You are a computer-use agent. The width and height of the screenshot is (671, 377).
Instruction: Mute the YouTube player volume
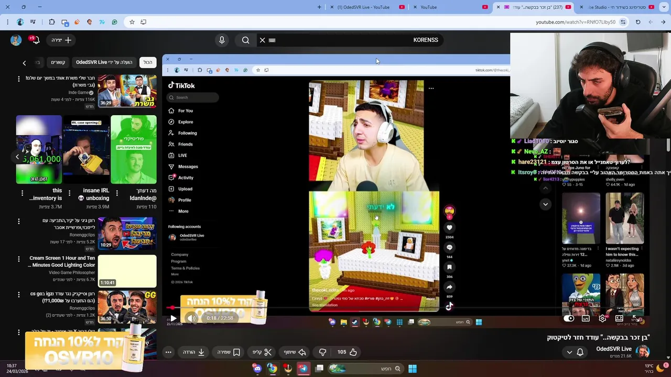(x=191, y=318)
